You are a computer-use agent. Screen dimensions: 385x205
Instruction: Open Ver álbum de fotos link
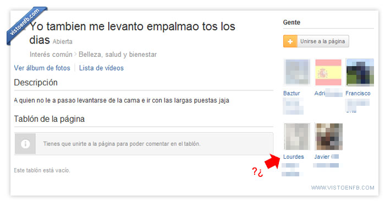click(x=42, y=68)
